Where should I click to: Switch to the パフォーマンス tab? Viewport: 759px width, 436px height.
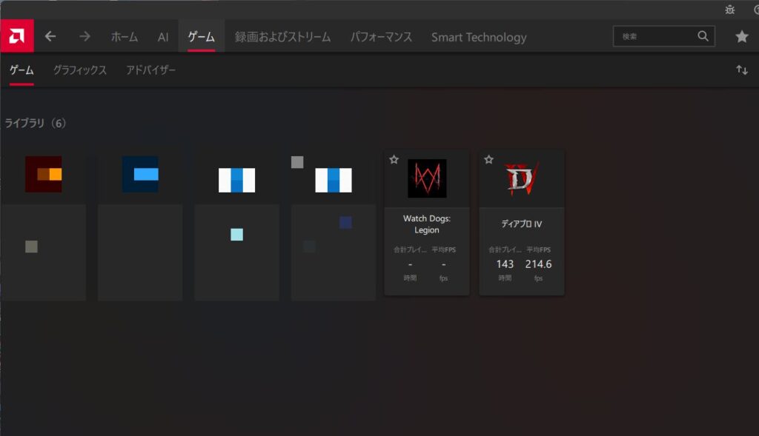pos(382,37)
